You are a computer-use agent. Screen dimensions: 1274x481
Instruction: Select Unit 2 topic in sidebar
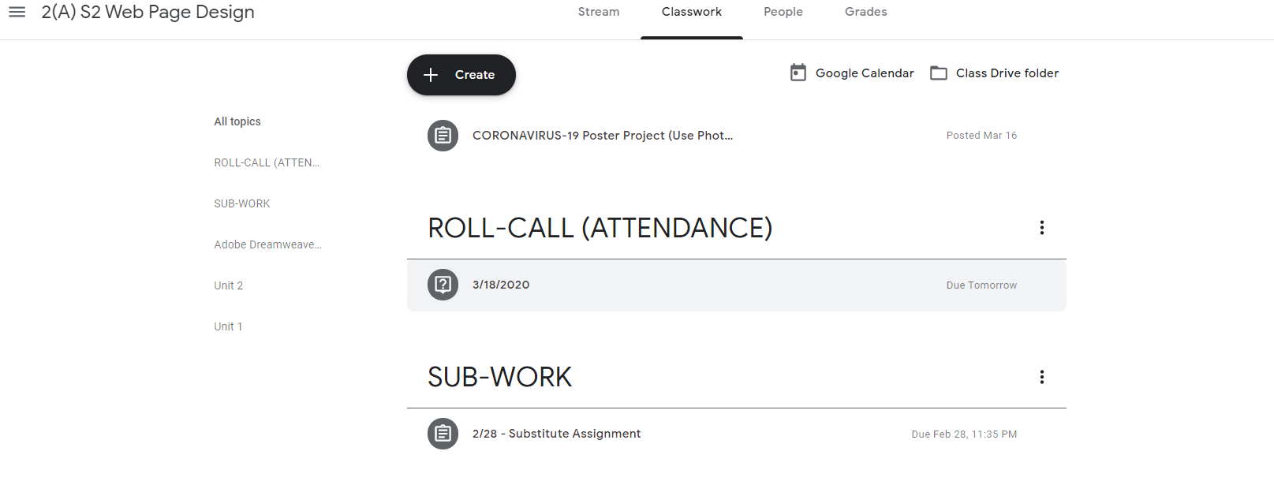coord(229,285)
